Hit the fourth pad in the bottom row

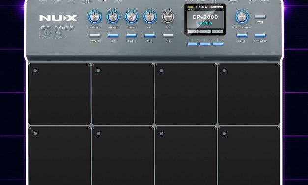(249, 156)
